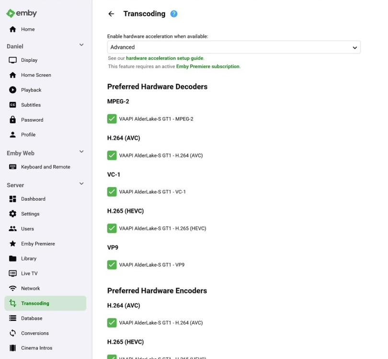Click the Live TV icon
This screenshot has width=388, height=359.
tap(12, 273)
